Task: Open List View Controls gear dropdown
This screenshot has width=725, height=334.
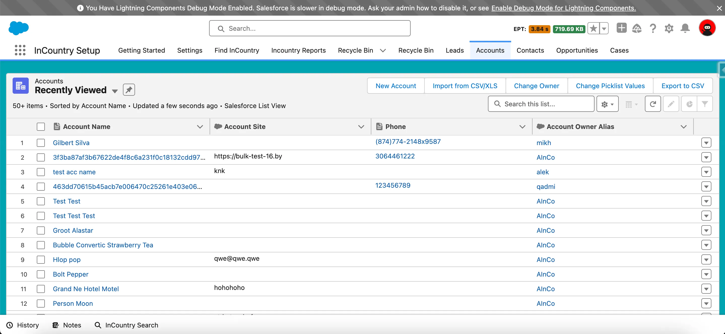Action: 607,104
